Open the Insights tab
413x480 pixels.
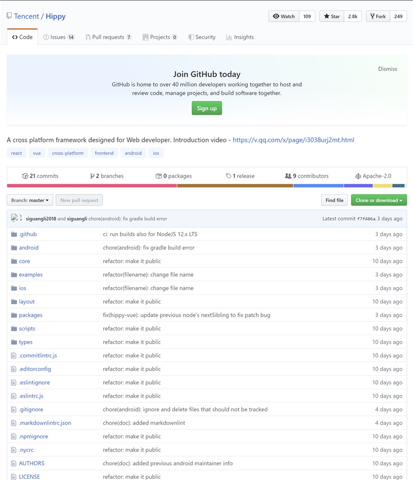point(240,37)
